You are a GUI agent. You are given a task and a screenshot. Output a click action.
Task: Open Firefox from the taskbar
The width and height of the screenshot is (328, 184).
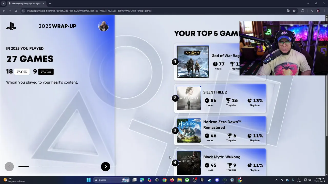click(x=172, y=180)
